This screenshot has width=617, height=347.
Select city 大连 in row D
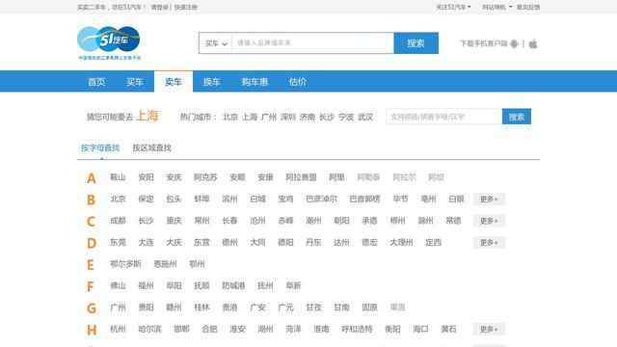click(146, 242)
